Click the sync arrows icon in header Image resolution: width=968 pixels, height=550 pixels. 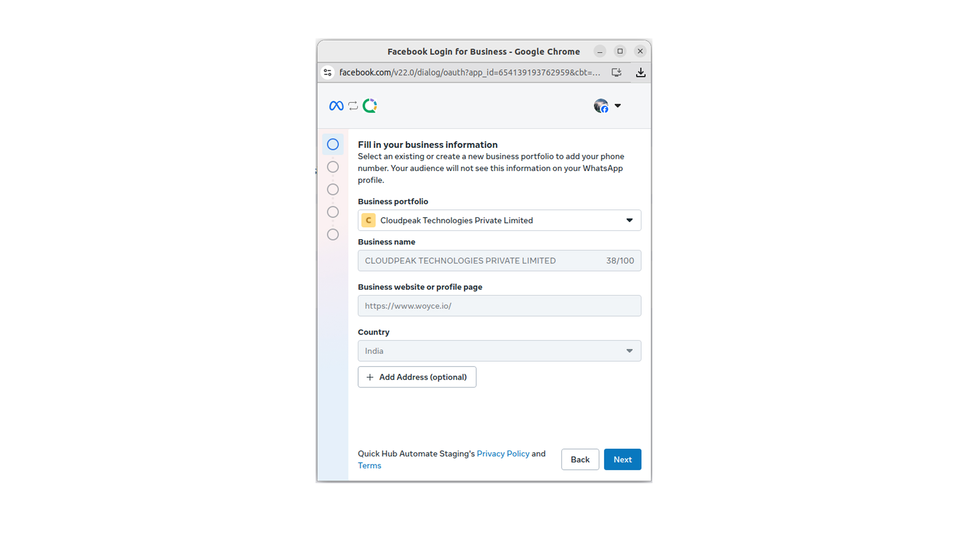(353, 106)
